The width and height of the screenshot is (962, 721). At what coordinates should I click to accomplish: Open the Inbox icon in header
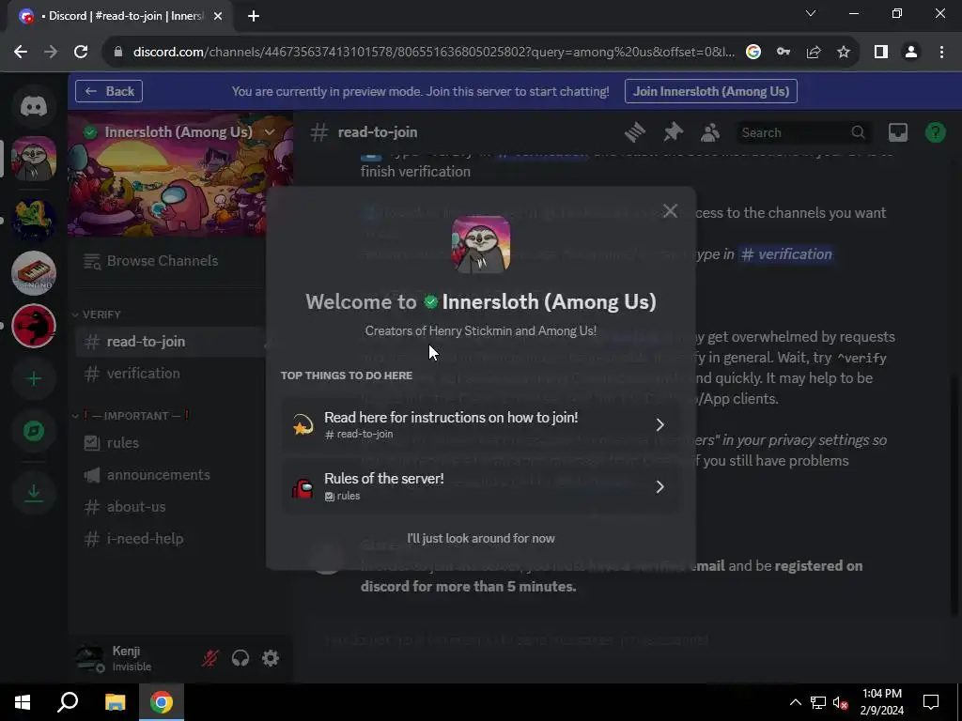pyautogui.click(x=897, y=132)
